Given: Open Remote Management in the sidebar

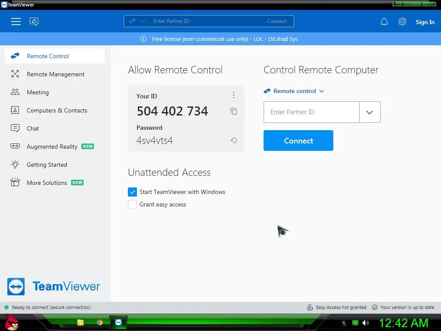Looking at the screenshot, I should coord(55,74).
